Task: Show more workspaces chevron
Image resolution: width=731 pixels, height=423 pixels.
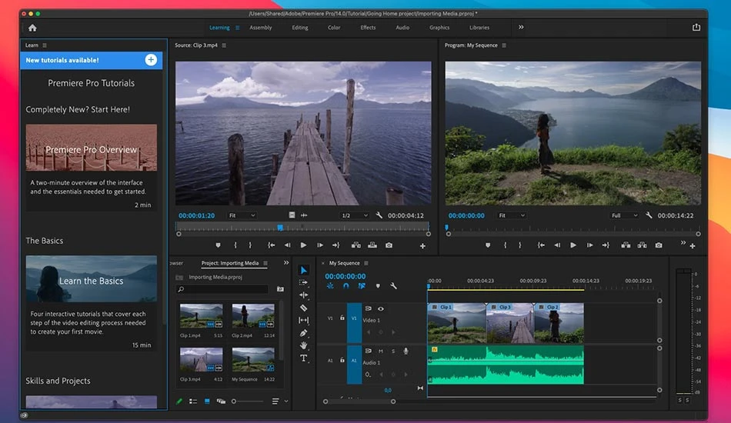Action: click(521, 27)
